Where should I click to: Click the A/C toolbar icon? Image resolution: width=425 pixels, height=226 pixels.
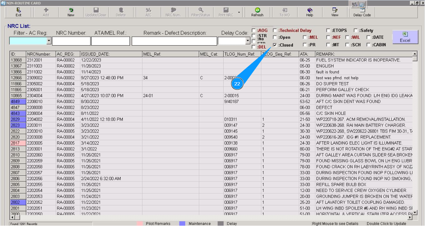point(148,12)
